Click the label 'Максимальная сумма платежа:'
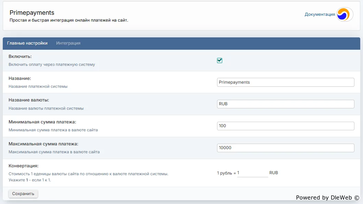 43,144
